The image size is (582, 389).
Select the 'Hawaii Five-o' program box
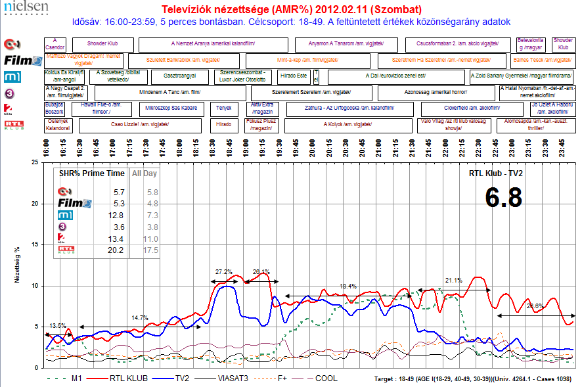click(x=101, y=110)
